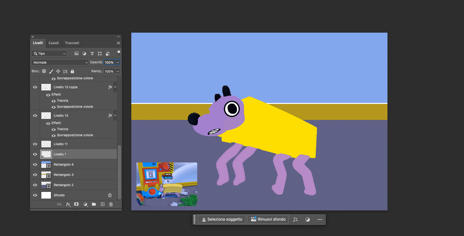Toggle visibility of Livello 11 layer
The height and width of the screenshot is (236, 464).
click(35, 144)
